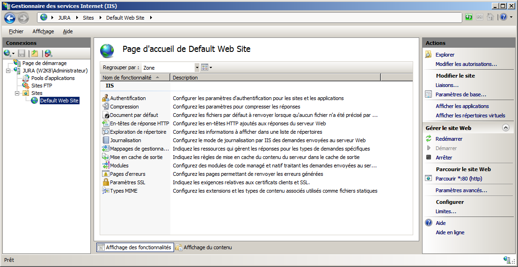Open the Authentification feature icon

106,98
